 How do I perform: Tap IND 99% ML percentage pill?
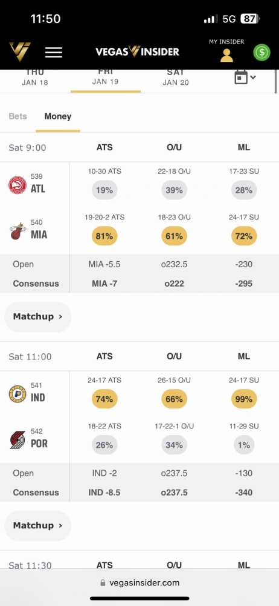point(244,399)
